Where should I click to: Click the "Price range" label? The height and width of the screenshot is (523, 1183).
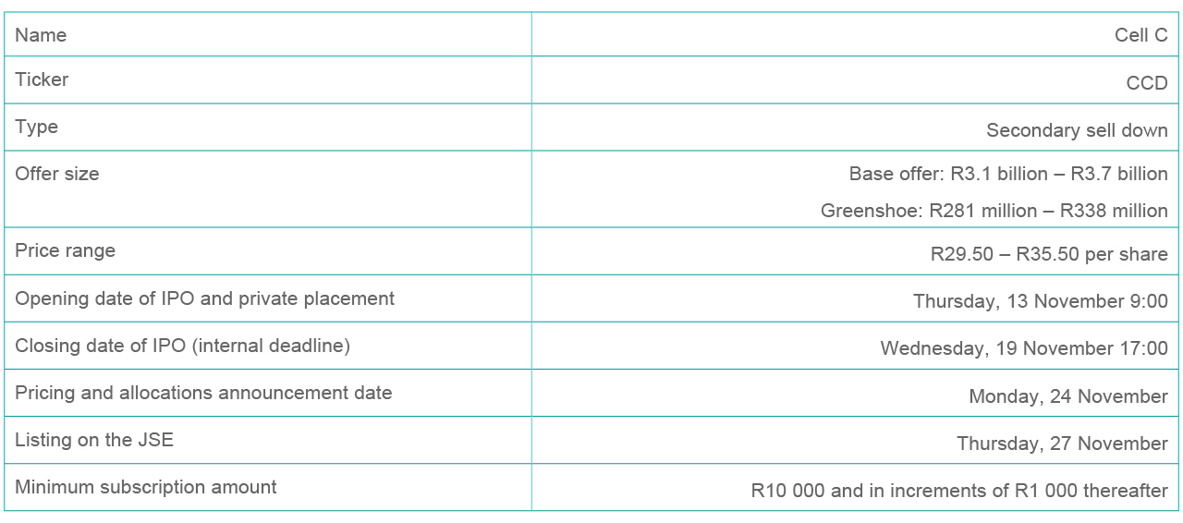[65, 250]
